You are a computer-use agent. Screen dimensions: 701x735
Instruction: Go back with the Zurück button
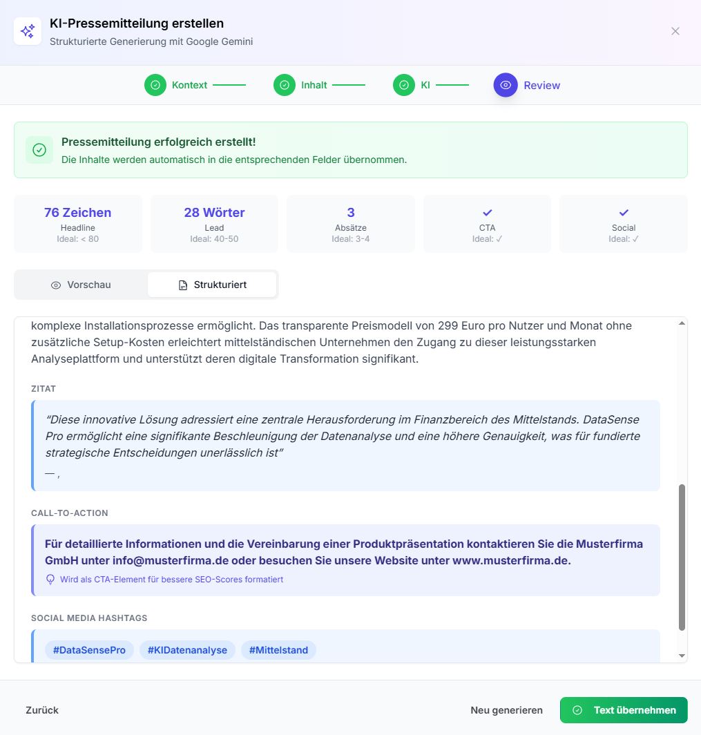[x=42, y=710]
